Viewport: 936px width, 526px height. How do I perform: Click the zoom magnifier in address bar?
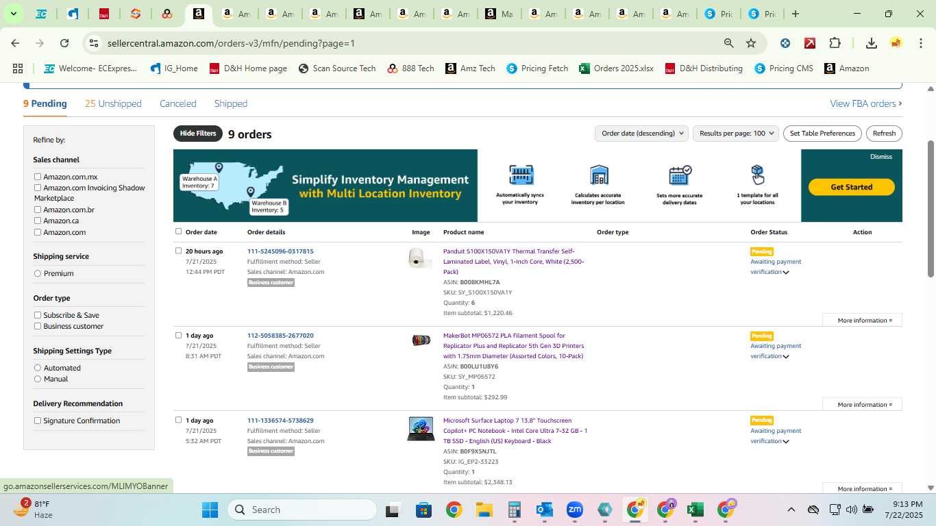tap(729, 43)
